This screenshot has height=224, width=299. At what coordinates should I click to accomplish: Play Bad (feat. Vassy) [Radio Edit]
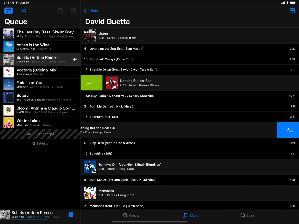pyautogui.click(x=190, y=59)
